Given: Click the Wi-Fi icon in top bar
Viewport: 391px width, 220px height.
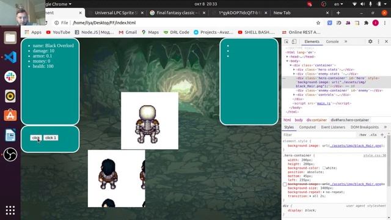Looking at the screenshot, I should 354,4.
